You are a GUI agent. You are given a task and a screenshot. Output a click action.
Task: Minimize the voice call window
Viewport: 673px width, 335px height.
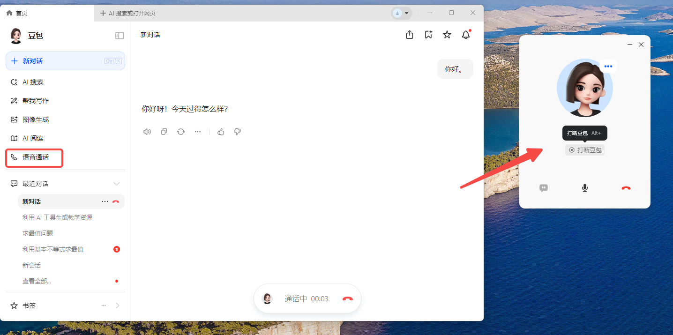pos(630,45)
